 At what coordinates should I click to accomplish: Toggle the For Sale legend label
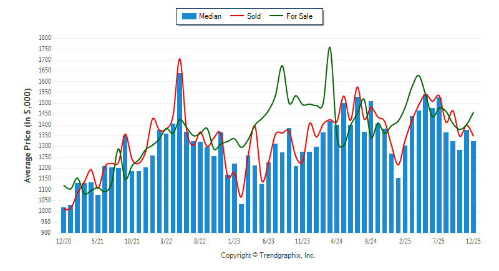click(x=304, y=16)
